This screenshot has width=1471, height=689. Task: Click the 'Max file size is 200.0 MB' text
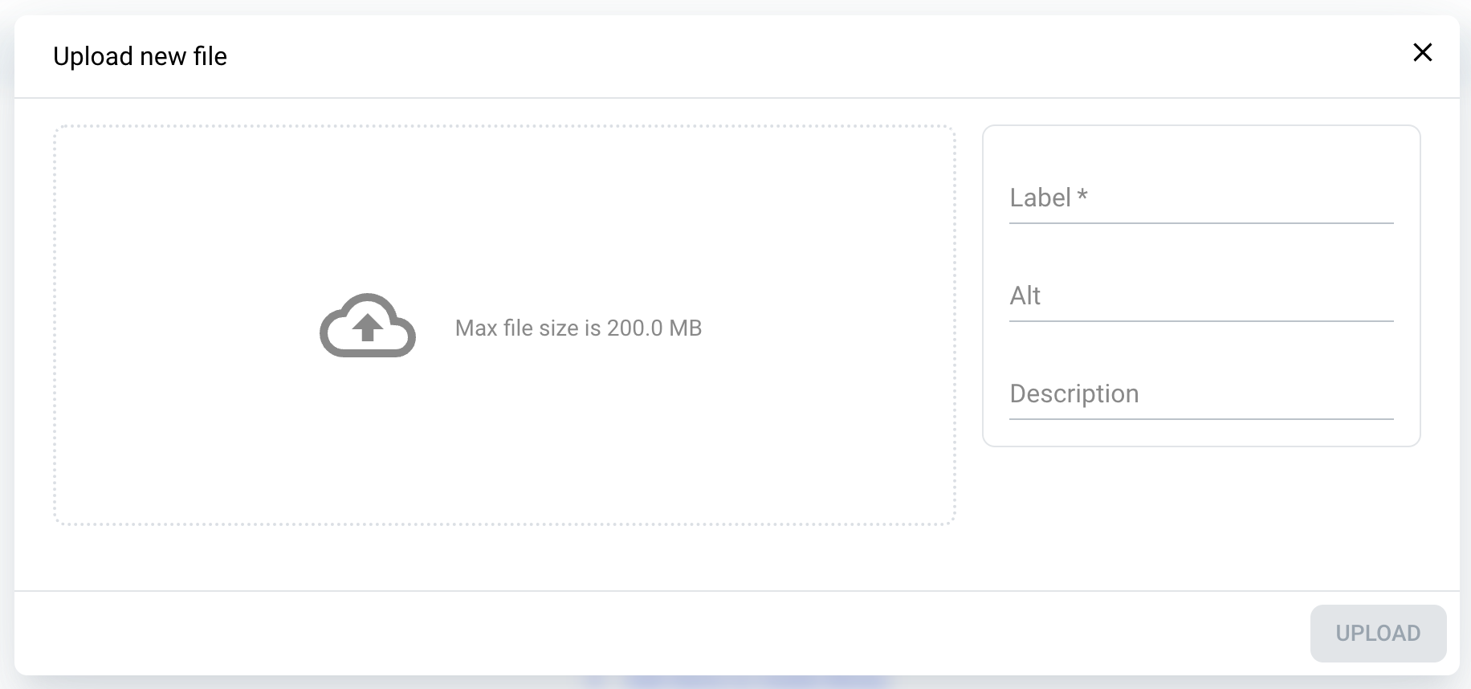click(x=579, y=328)
